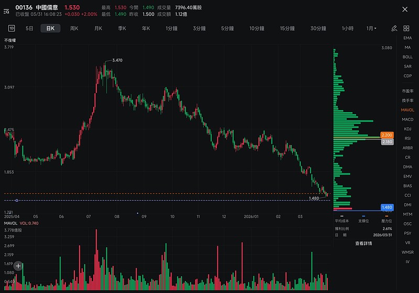Show the EMV indicator
Image resolution: width=419 pixels, height=293 pixels.
tap(407, 177)
